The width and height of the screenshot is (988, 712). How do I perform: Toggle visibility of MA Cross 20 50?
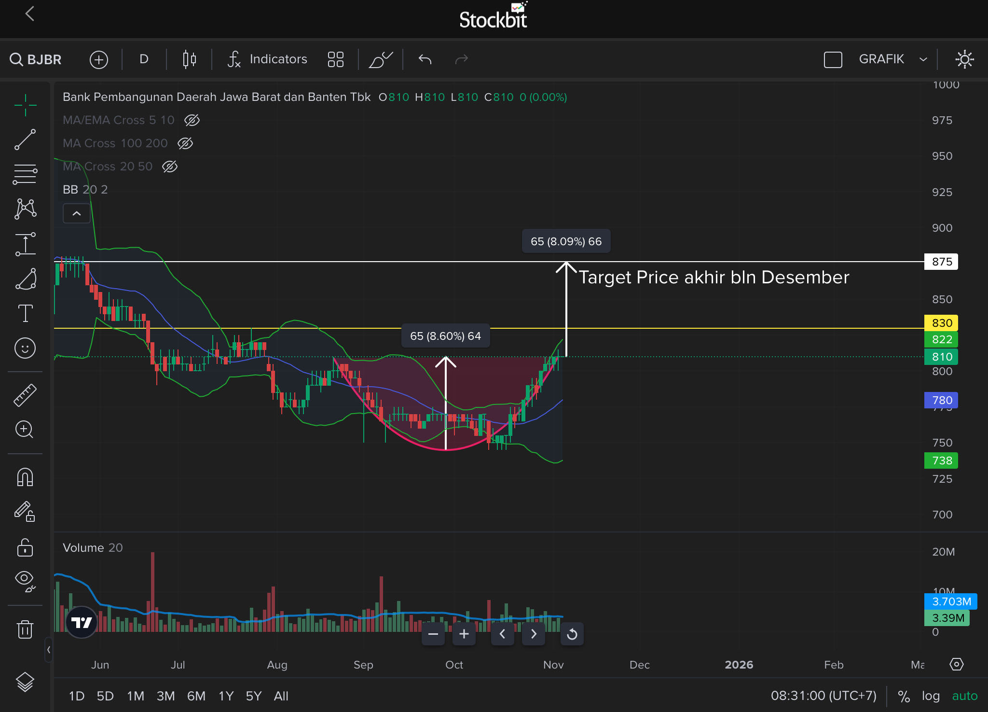(x=170, y=167)
